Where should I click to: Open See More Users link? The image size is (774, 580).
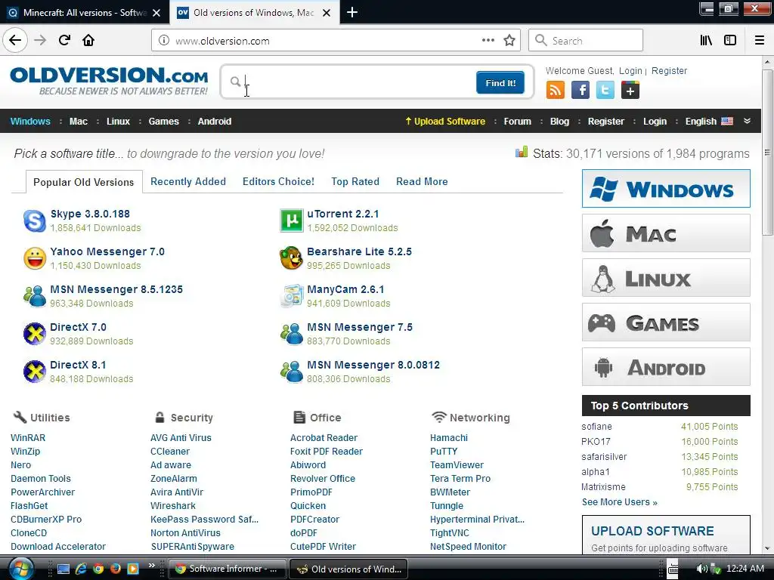[x=620, y=502]
